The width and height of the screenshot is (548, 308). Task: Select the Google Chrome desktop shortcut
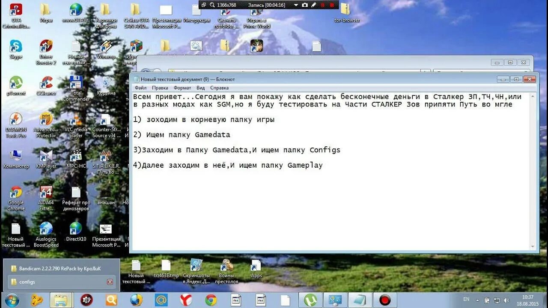point(16,198)
